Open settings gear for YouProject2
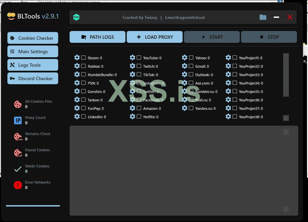 (x=228, y=66)
